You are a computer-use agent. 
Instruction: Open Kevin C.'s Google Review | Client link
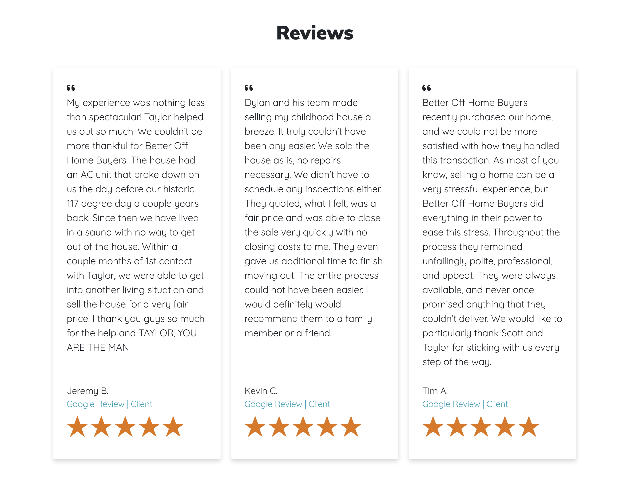point(287,404)
